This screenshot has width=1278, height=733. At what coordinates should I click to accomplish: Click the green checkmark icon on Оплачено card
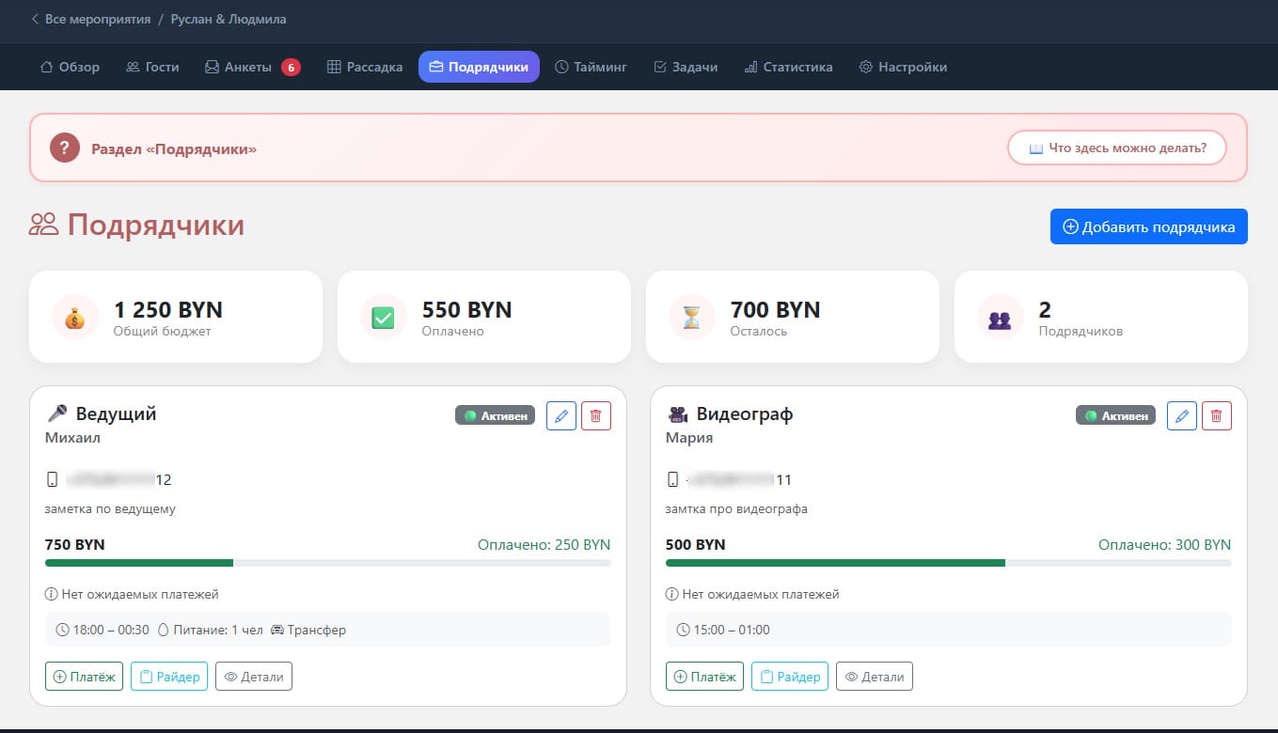coord(384,318)
